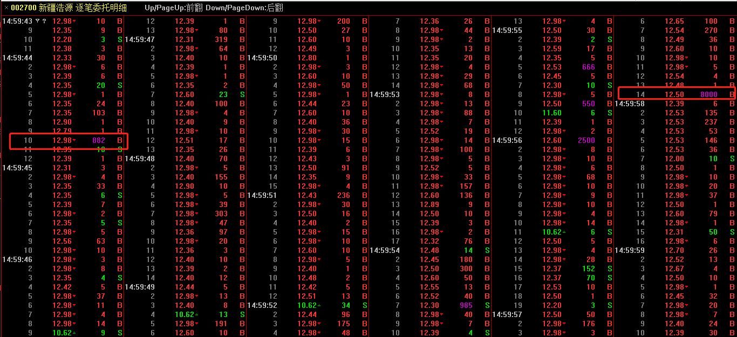Close the tick detail panel with ×

(6, 8)
